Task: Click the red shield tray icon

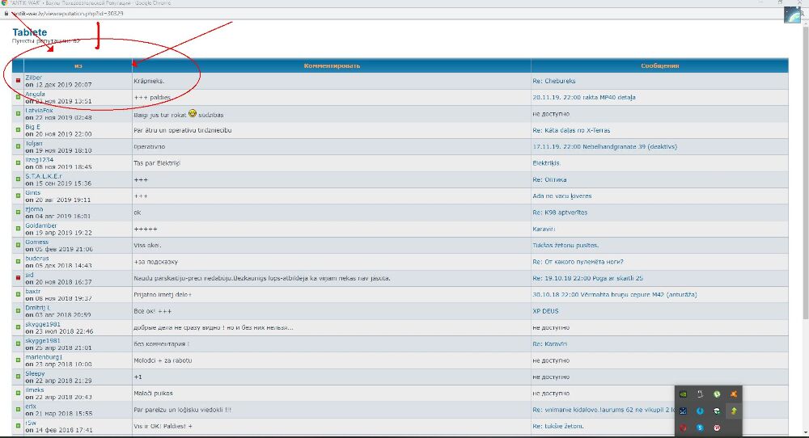Action: pos(683,427)
